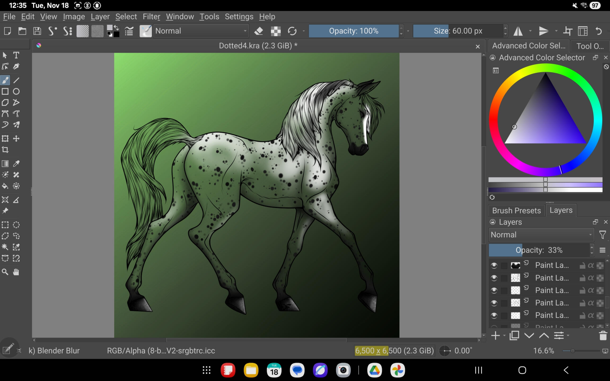Switch to the Brush Presets tab

[x=516, y=210]
